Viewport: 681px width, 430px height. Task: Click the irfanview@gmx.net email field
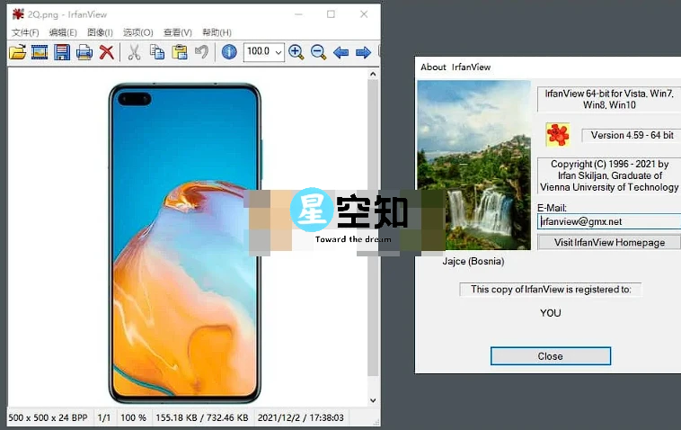(609, 221)
